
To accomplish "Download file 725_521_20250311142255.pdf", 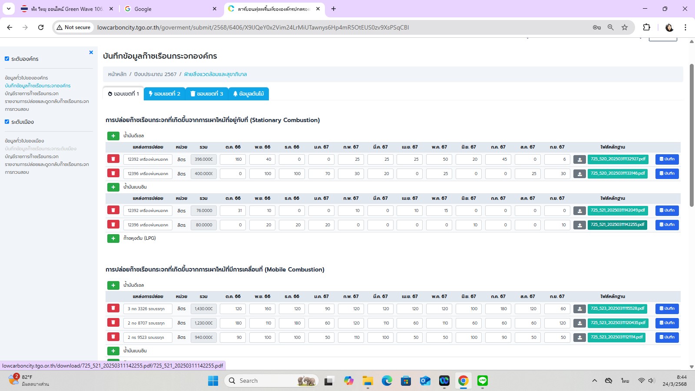I will (x=617, y=225).
